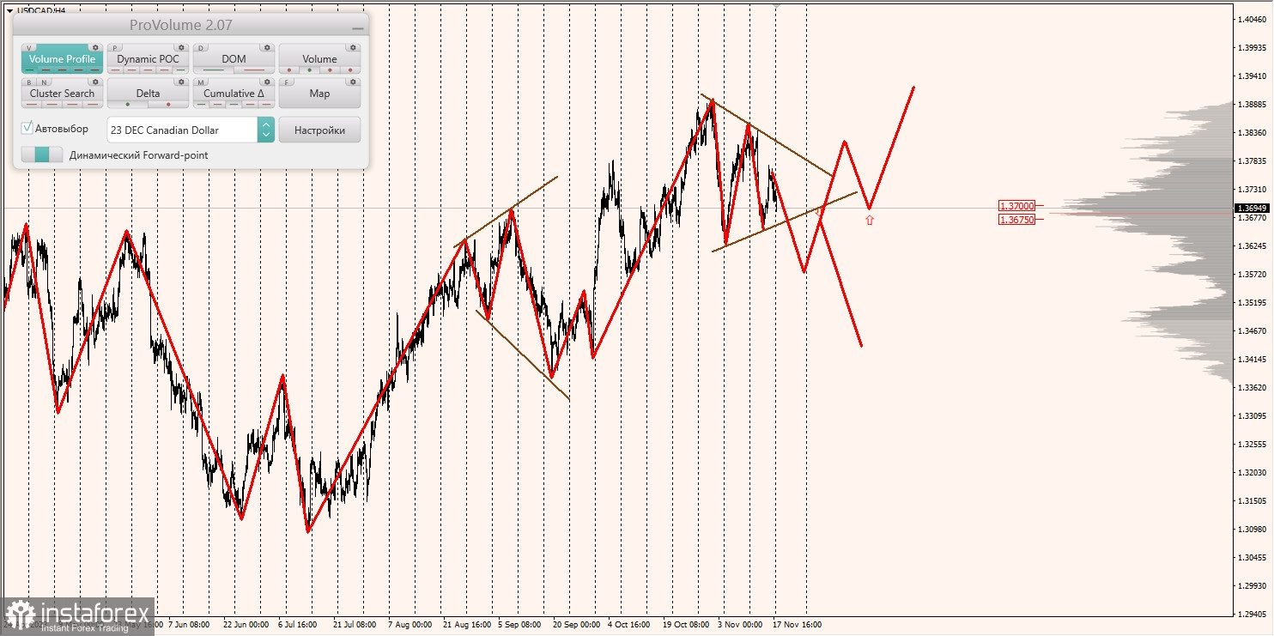Toggle the DOM indicator button
This screenshot has height=636, width=1274.
(234, 58)
